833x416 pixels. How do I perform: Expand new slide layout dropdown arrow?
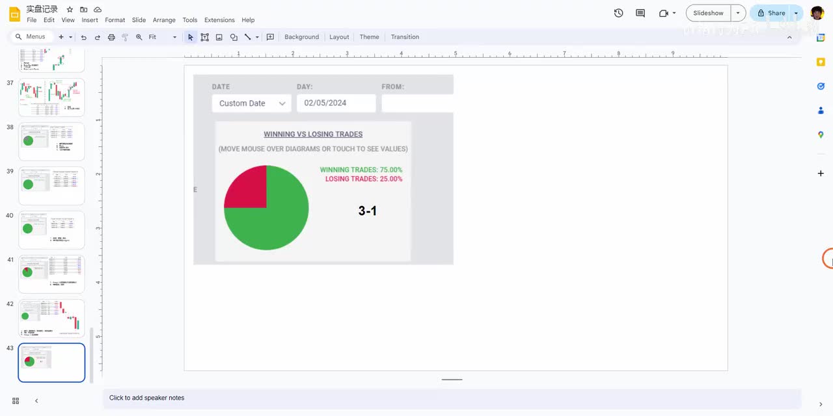(70, 37)
